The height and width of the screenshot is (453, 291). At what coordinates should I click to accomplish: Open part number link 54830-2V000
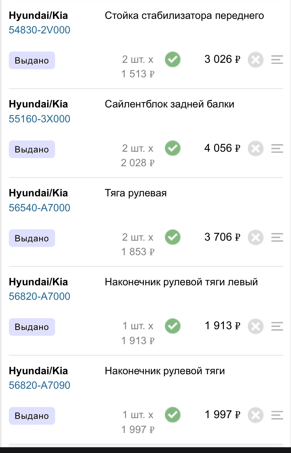coord(40,30)
